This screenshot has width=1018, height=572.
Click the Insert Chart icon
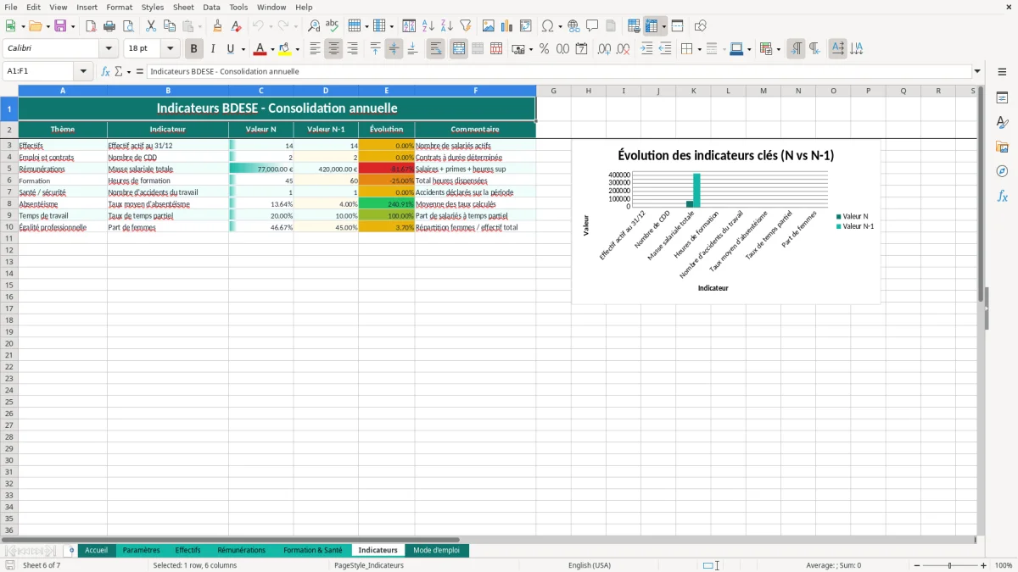[507, 26]
